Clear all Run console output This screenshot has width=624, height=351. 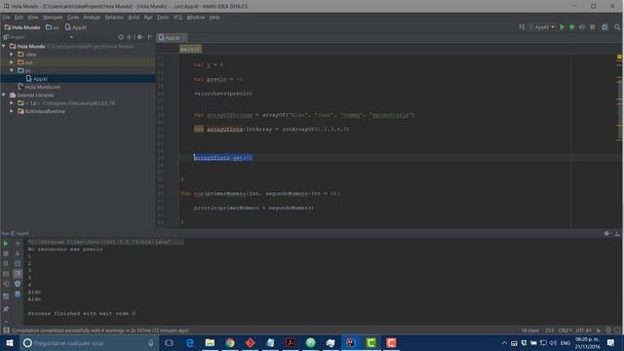18,294
